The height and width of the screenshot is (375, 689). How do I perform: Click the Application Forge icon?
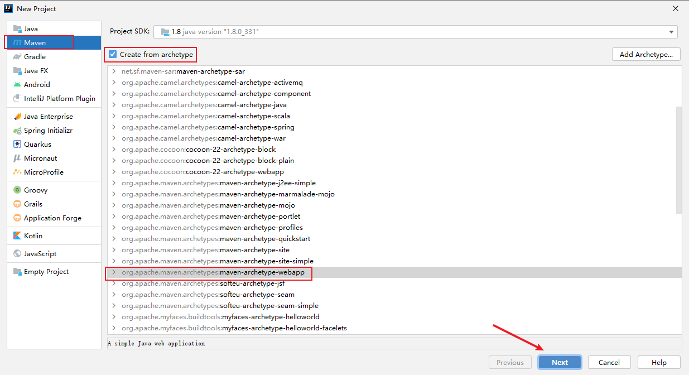coord(17,218)
